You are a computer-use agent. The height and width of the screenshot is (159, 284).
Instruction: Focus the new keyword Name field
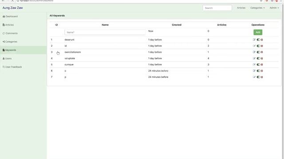point(105,32)
